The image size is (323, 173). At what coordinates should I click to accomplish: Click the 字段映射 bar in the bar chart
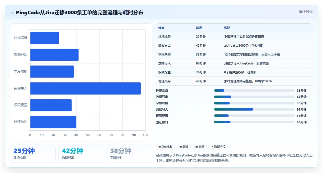point(52,71)
